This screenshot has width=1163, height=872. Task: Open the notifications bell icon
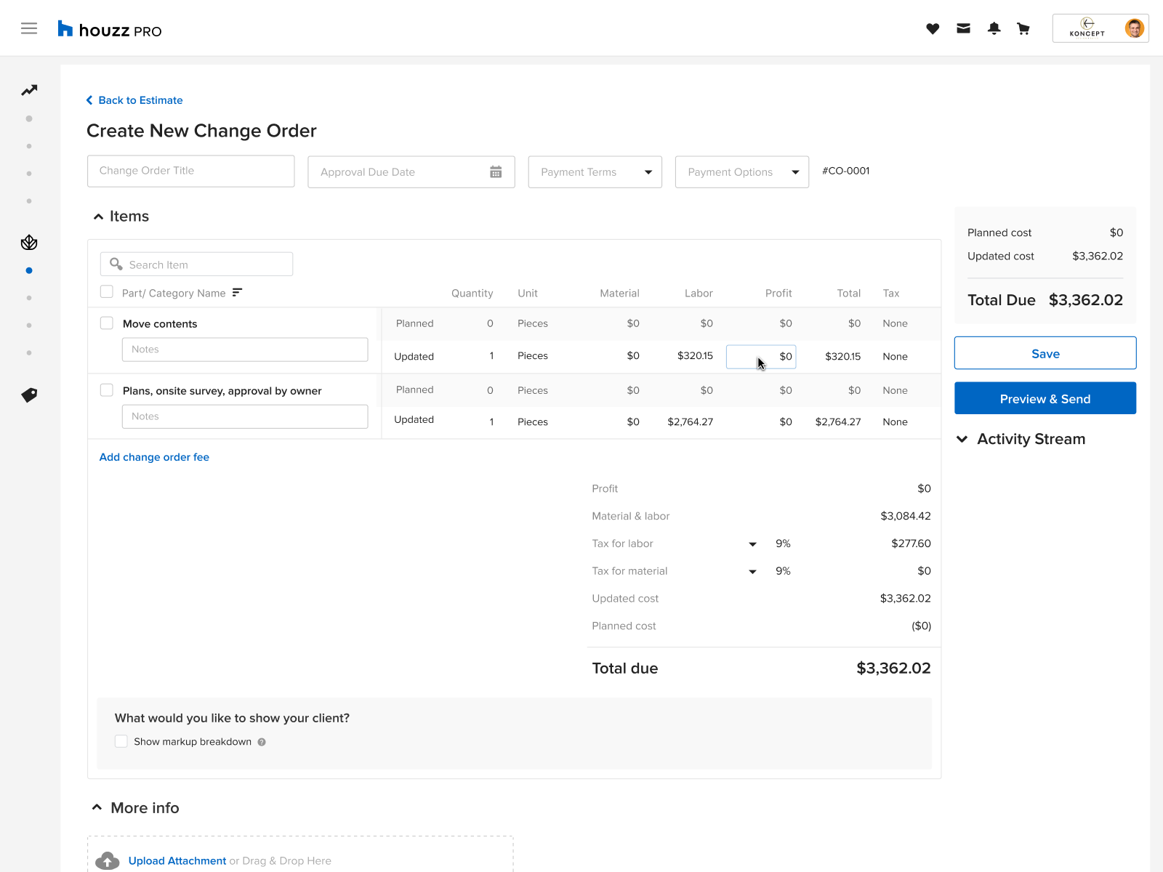(x=994, y=28)
